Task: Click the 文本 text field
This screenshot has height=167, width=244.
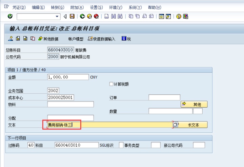Action: point(110,125)
